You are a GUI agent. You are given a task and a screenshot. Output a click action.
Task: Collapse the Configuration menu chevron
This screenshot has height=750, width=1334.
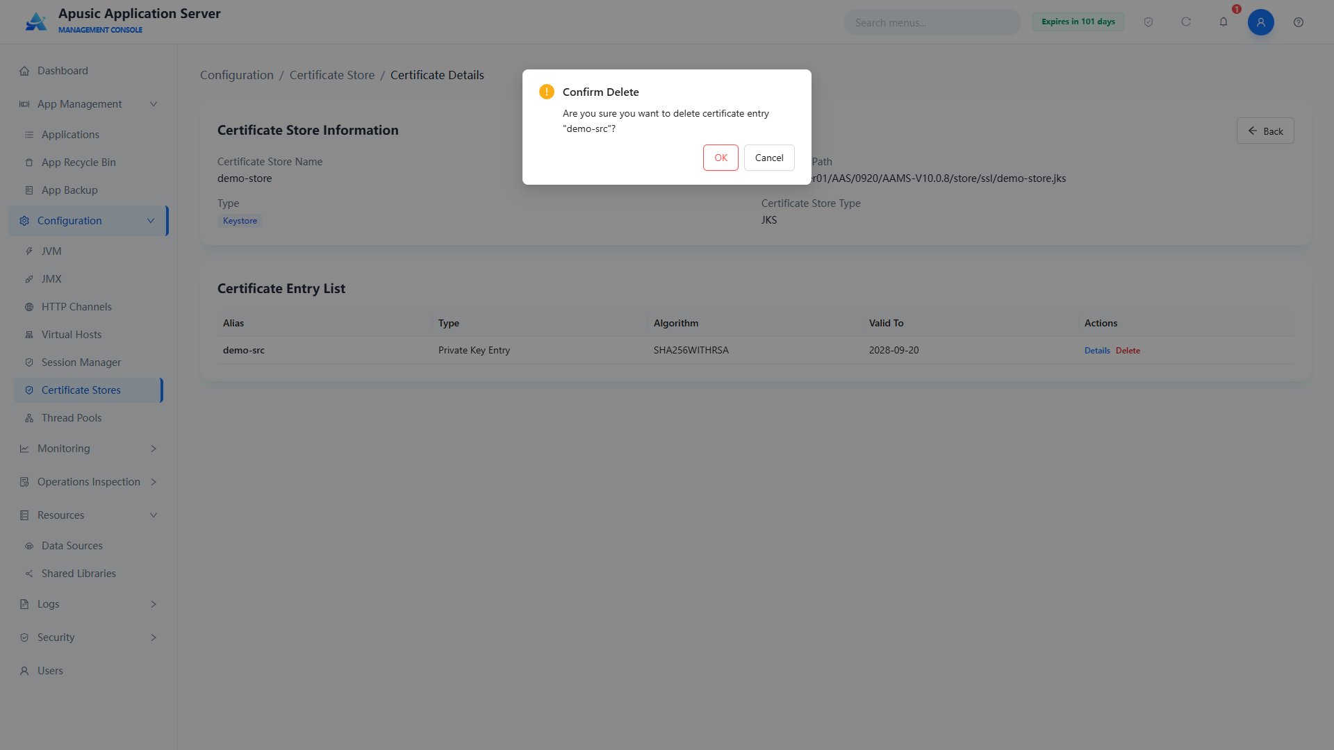(151, 221)
